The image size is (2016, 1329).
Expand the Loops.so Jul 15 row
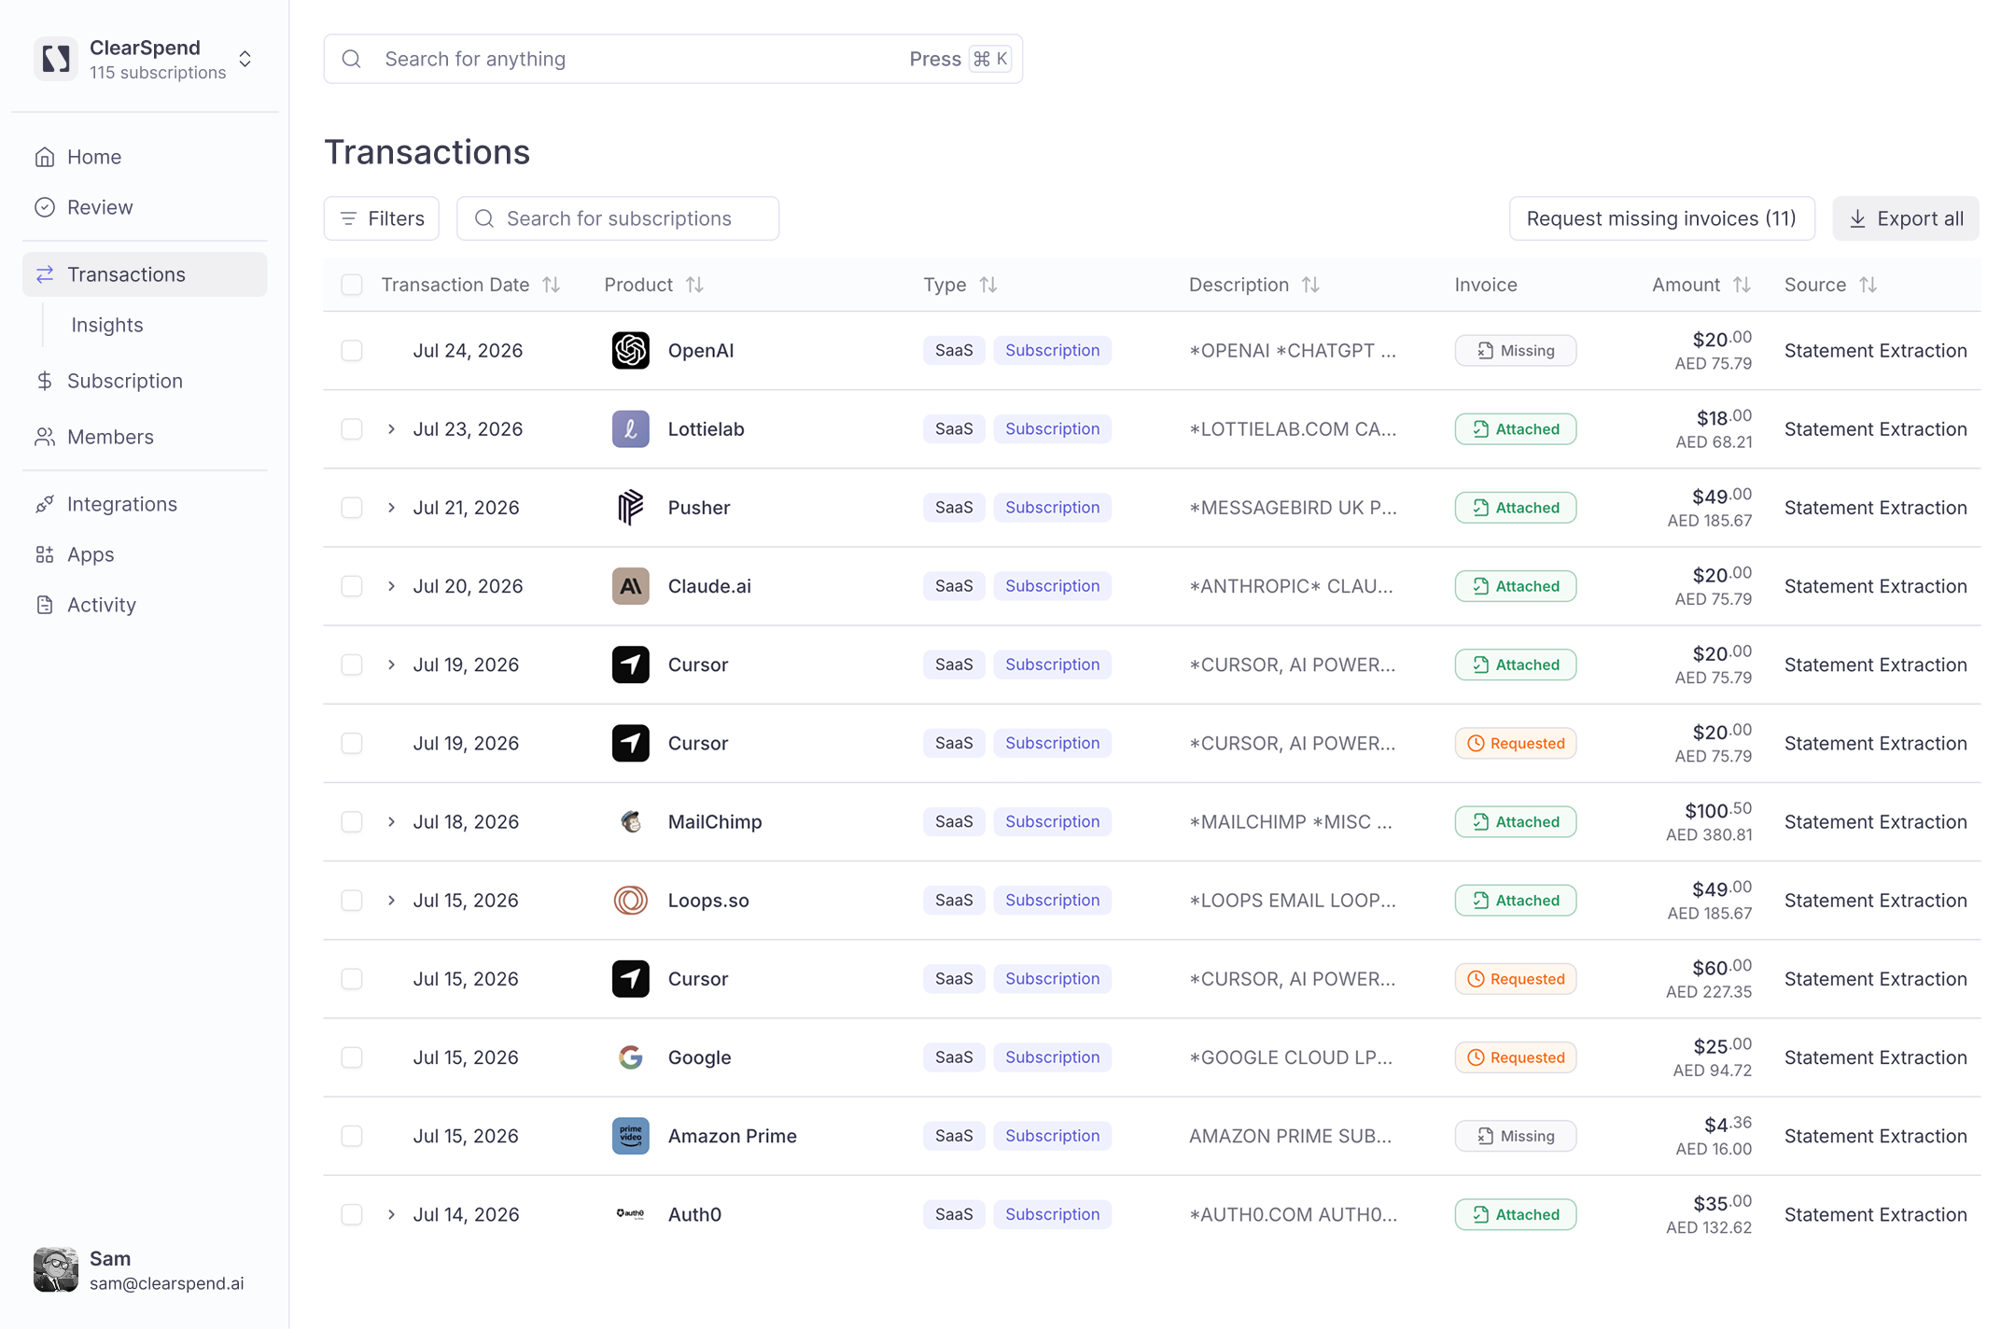click(x=392, y=900)
